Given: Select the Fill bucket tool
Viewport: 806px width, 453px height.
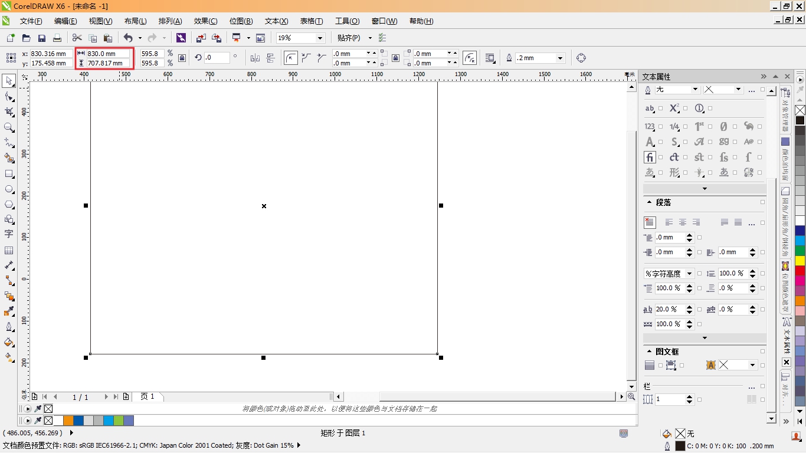Looking at the screenshot, I should (x=9, y=342).
